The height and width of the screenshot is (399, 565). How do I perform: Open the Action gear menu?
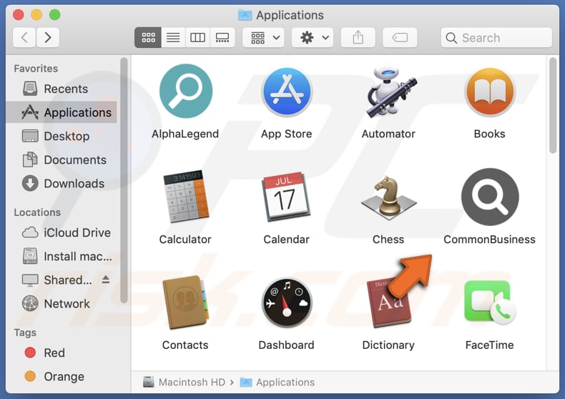(x=313, y=37)
